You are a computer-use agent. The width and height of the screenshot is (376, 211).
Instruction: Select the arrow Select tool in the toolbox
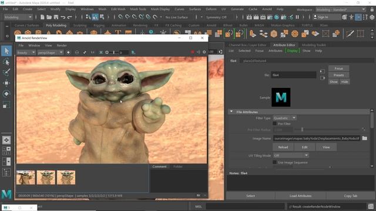[6, 51]
